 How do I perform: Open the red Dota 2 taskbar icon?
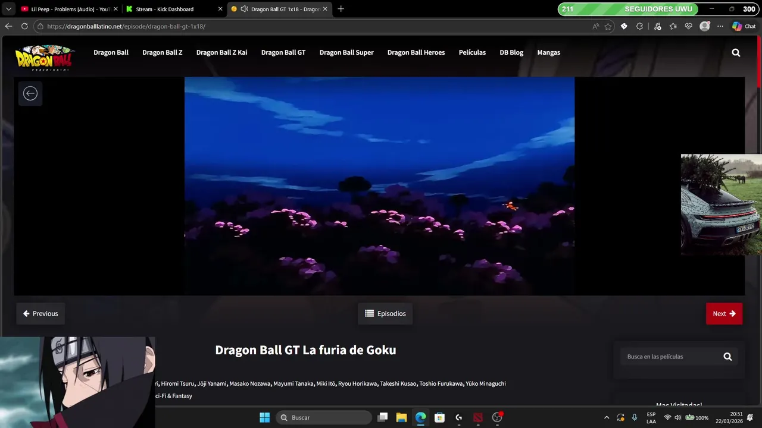(477, 417)
